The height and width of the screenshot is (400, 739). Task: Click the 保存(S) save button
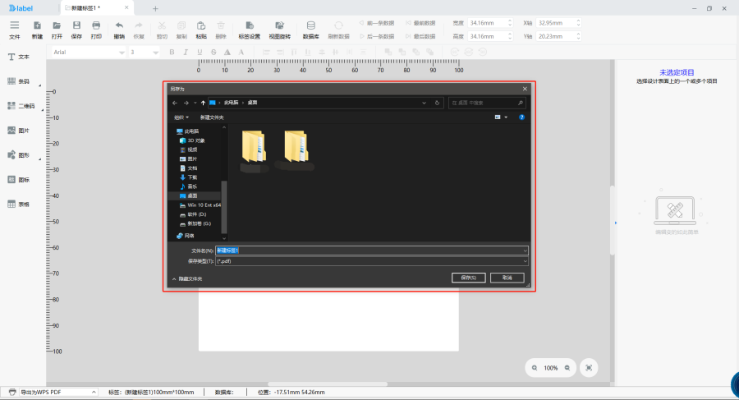[469, 278]
